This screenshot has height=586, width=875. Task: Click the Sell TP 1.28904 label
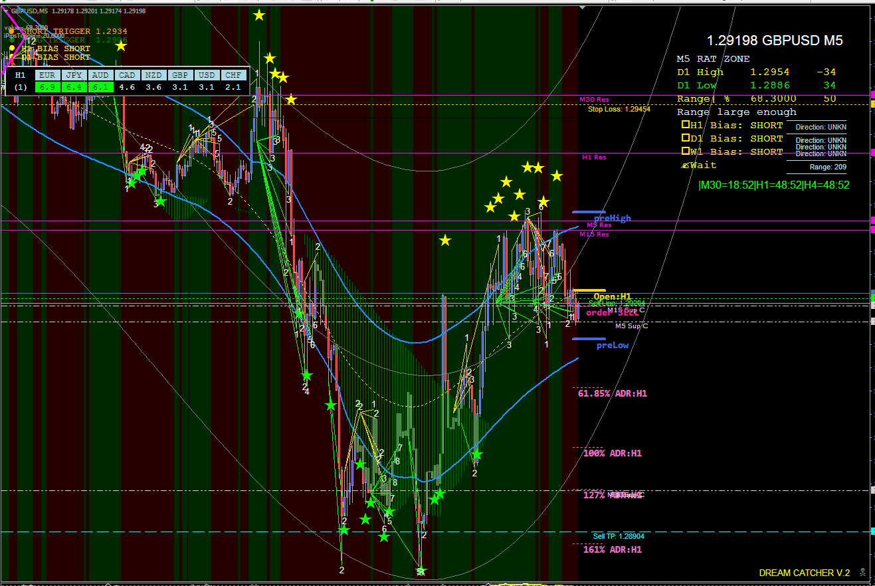pos(618,536)
